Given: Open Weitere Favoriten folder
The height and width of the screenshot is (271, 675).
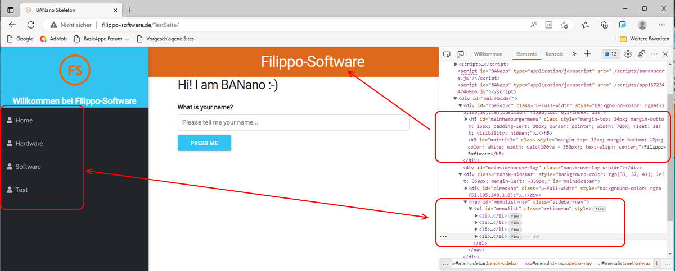Looking at the screenshot, I should 645,39.
